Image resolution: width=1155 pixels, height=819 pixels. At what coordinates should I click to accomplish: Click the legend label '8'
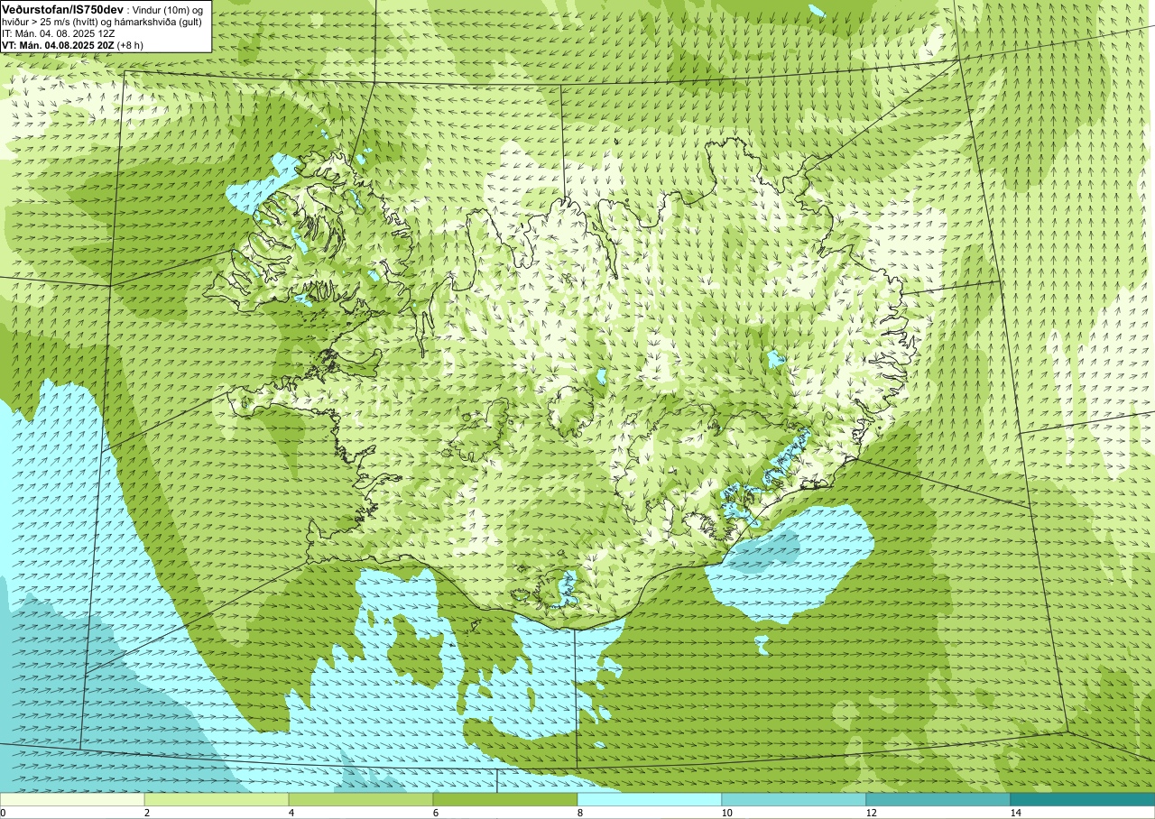click(x=580, y=813)
